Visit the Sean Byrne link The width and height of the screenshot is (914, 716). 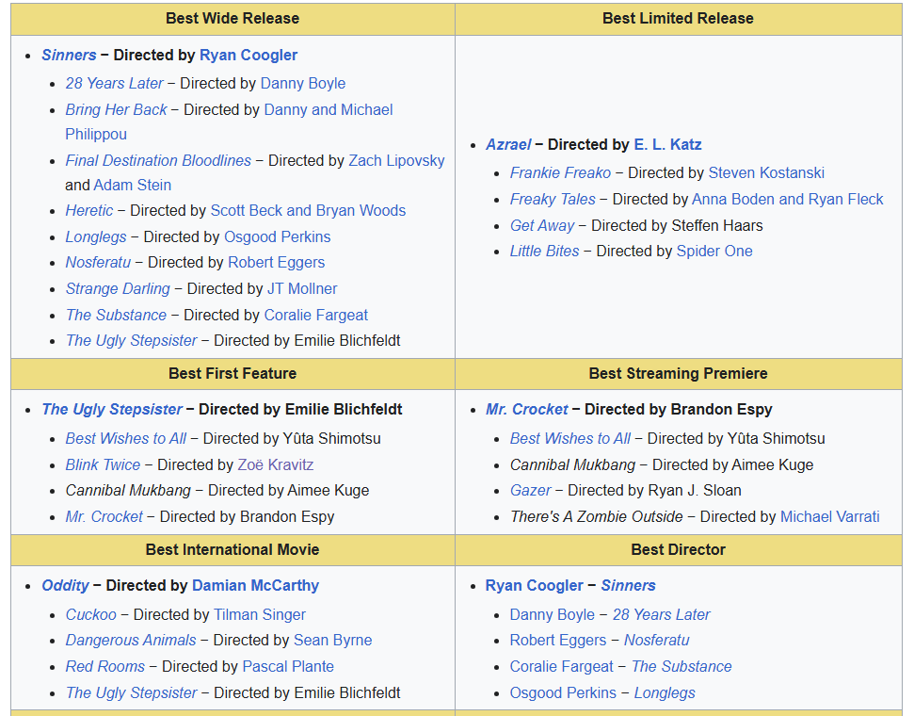click(x=333, y=641)
